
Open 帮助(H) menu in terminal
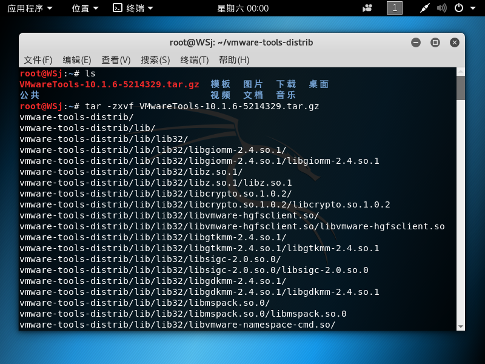(234, 59)
